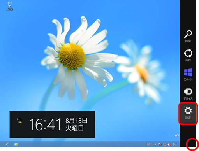Launch Internet Explorer from the taskbar

coord(7,144)
